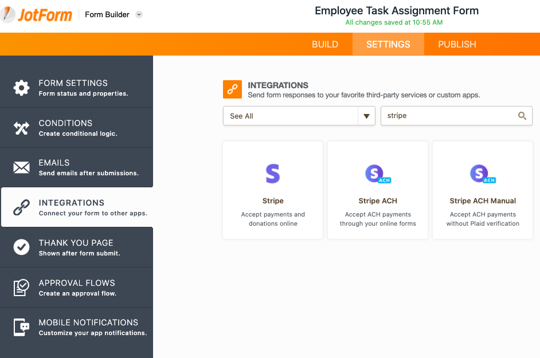The image size is (540, 358).
Task: Click "Create an approval flow." subtitle
Action: [x=77, y=293]
